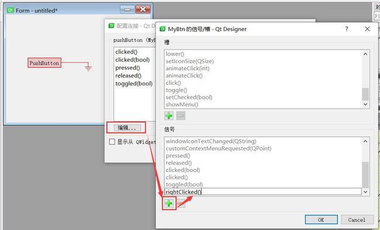The width and height of the screenshot is (380, 230).
Task: Select pressed() in the connection dialog list
Action: [x=127, y=68]
